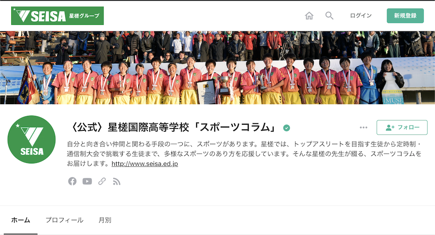Click the profile description text
435x235 pixels.
pyautogui.click(x=244, y=154)
